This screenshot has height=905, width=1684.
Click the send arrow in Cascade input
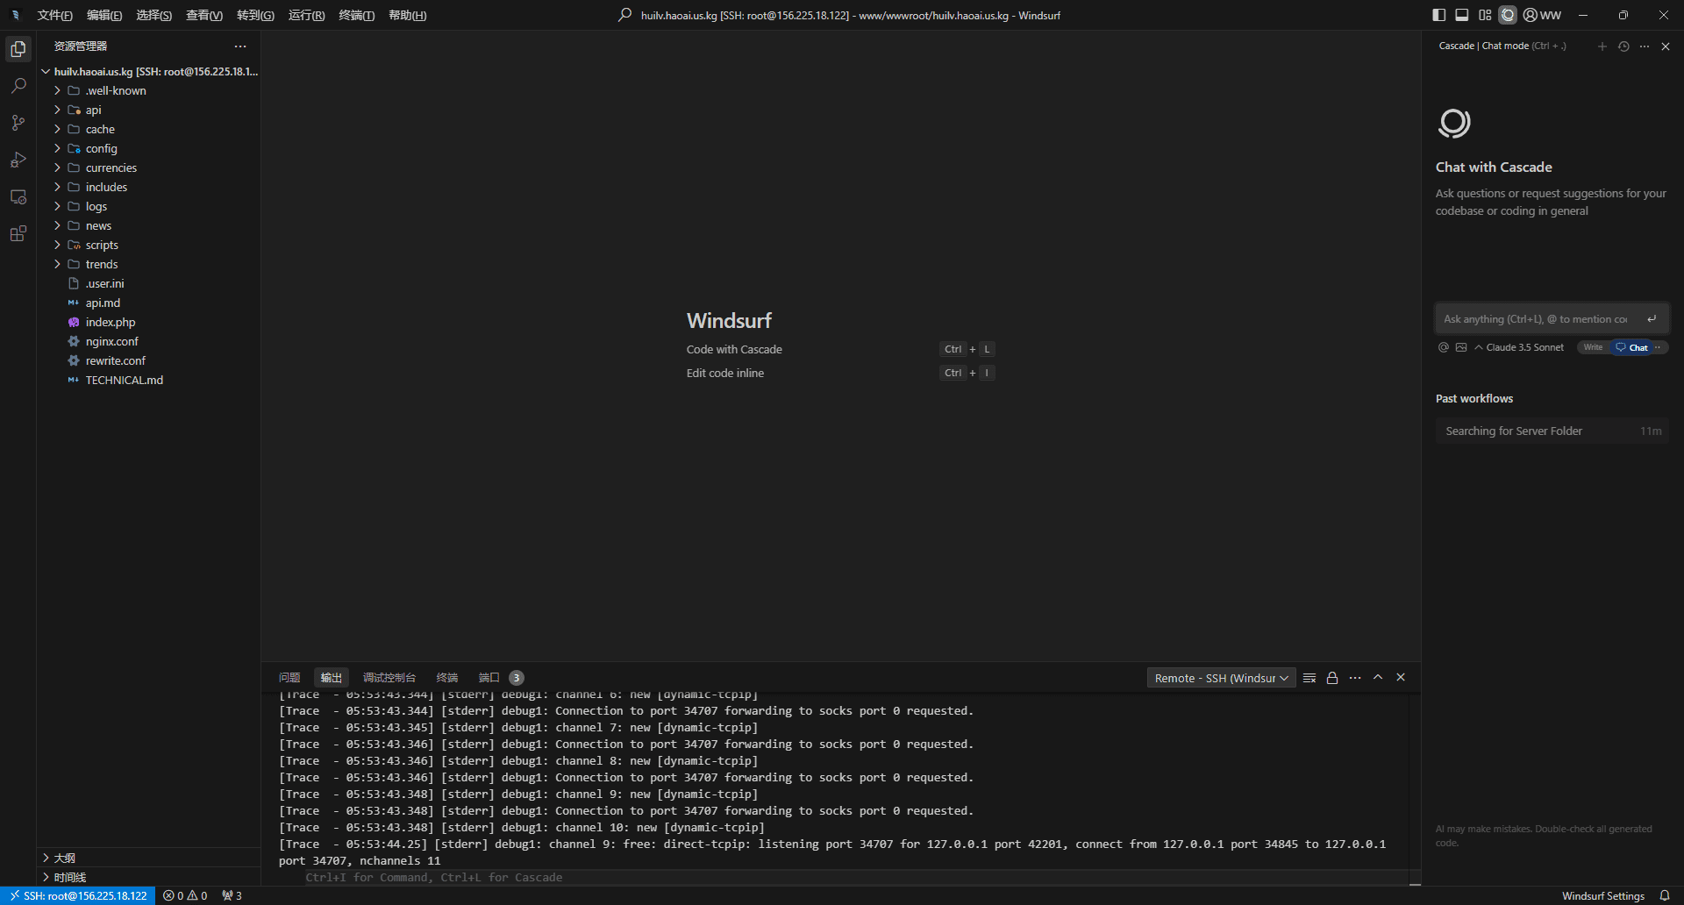click(x=1652, y=319)
